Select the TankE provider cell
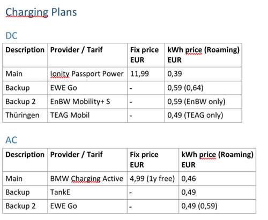This screenshot has height=220, width=268. 87,193
